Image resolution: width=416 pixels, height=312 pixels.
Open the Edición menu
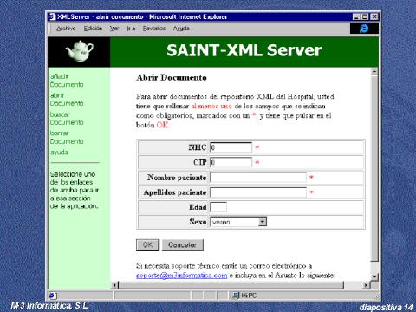(93, 29)
